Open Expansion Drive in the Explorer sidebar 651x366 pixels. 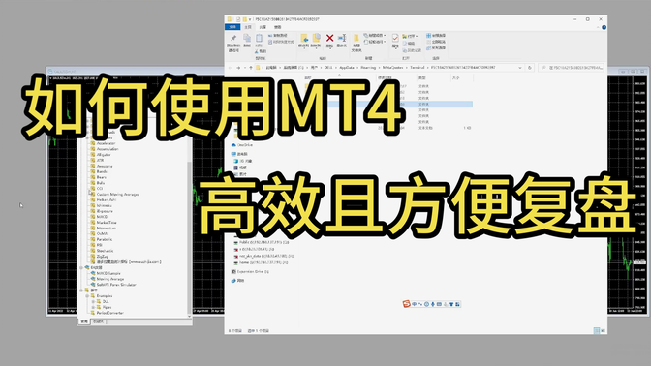[x=250, y=271]
